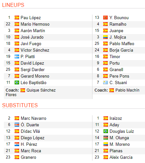
Task: Click substitute Granero name
Action: tap(29, 157)
